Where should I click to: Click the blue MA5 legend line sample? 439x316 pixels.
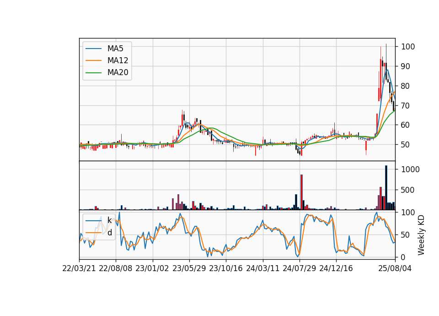coord(93,49)
